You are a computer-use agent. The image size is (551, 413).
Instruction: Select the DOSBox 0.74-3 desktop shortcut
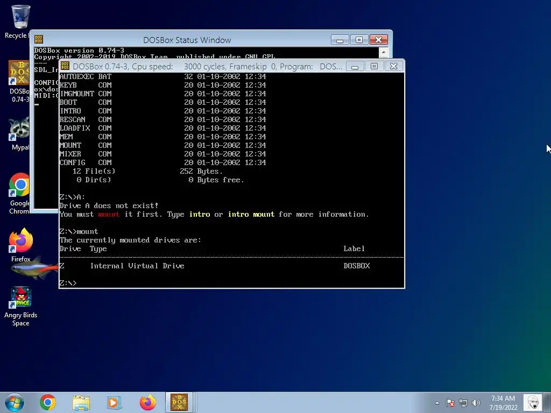tap(19, 82)
